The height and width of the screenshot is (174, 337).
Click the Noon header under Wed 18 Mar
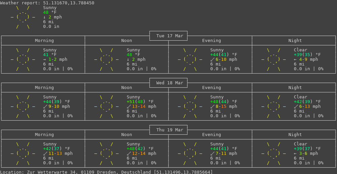[x=127, y=88]
